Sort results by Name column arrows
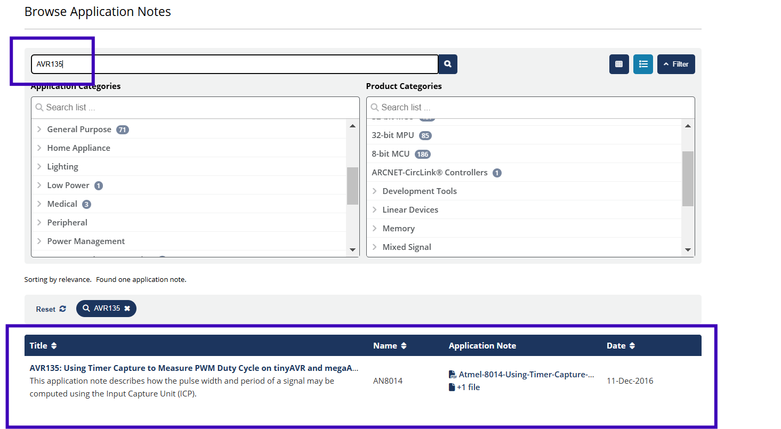The image size is (781, 429). [404, 346]
